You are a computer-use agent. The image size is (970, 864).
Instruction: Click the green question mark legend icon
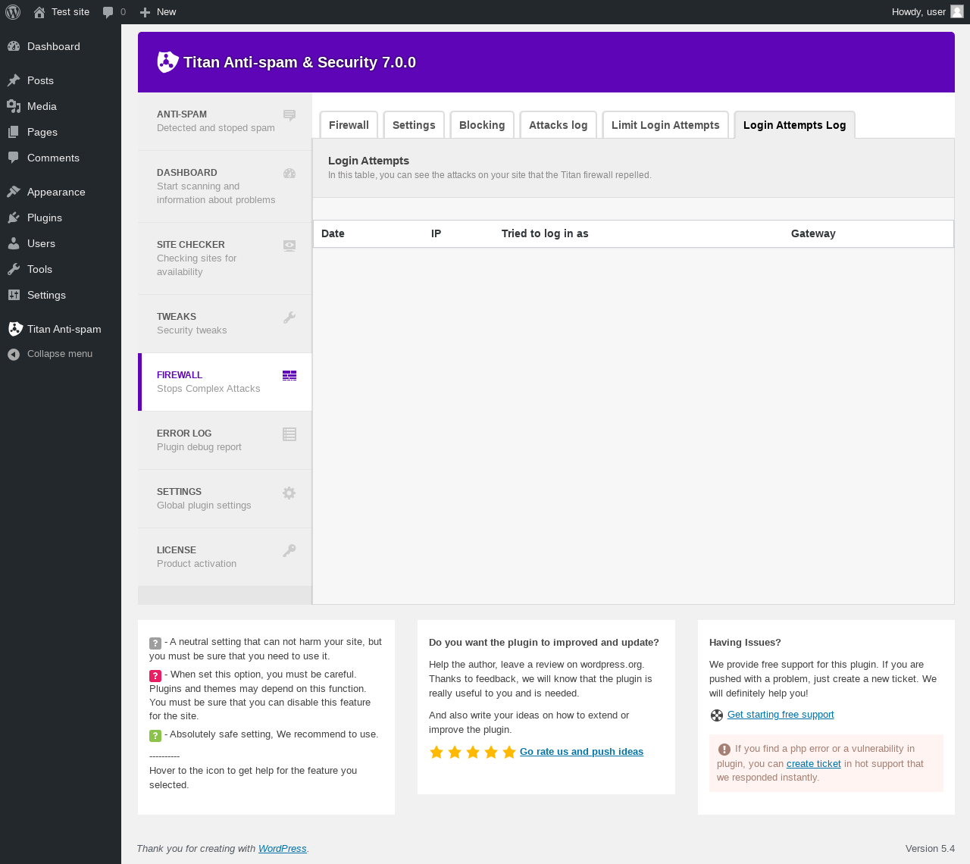155,735
